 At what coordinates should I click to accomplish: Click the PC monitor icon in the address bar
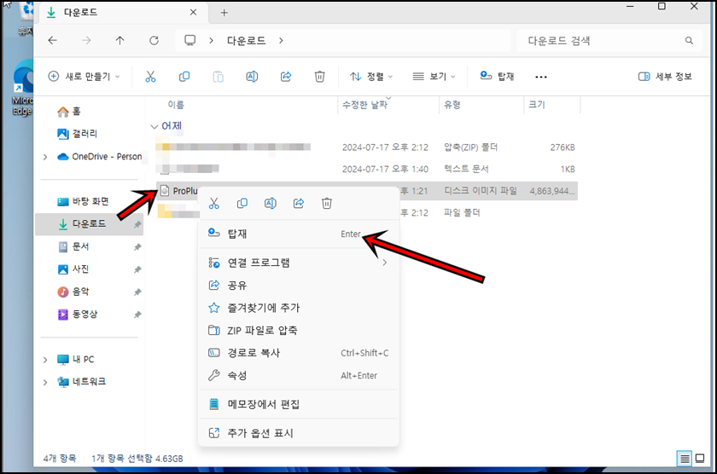coord(189,41)
